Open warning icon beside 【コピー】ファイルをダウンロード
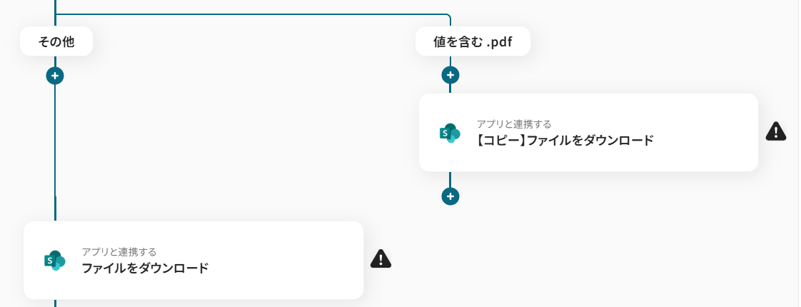 [x=776, y=131]
